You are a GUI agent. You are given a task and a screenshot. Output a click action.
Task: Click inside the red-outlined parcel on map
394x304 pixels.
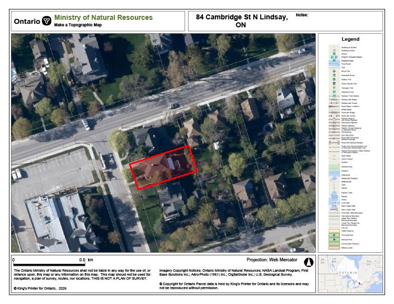(163, 167)
